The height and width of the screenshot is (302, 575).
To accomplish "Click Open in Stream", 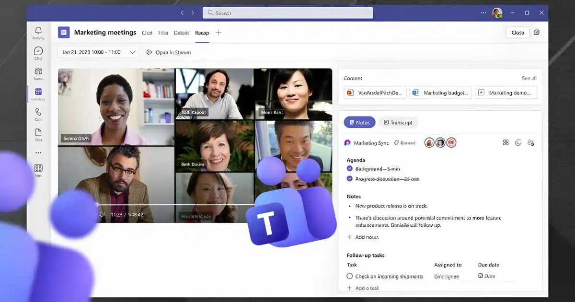I will tap(169, 52).
